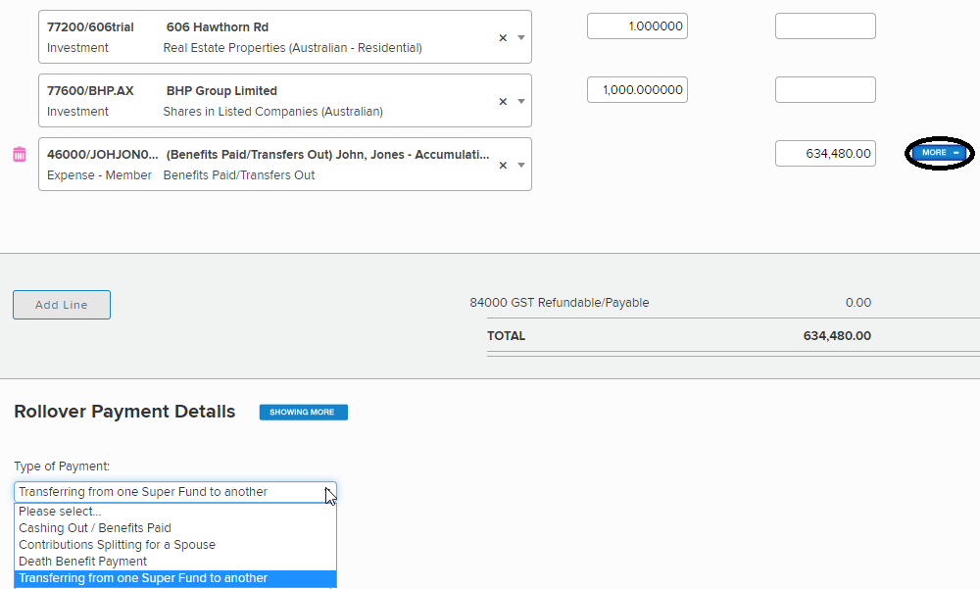Click the pink trash delete line icon

[19, 154]
